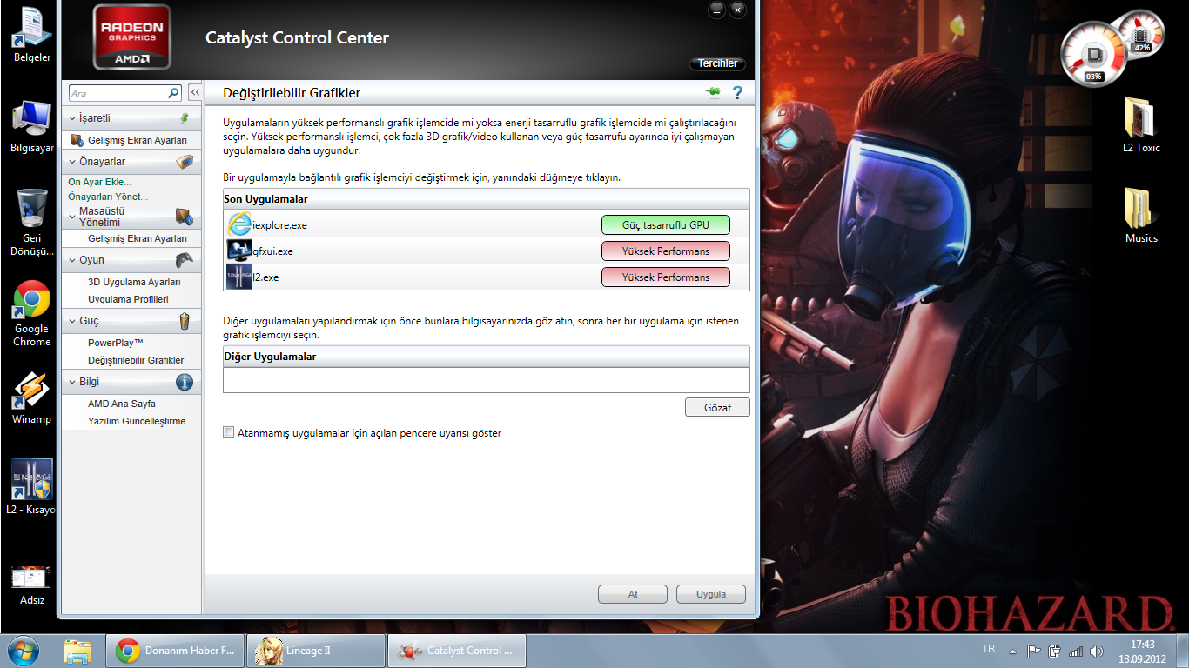
Task: Click the power plug icon in system tray
Action: 1055,651
